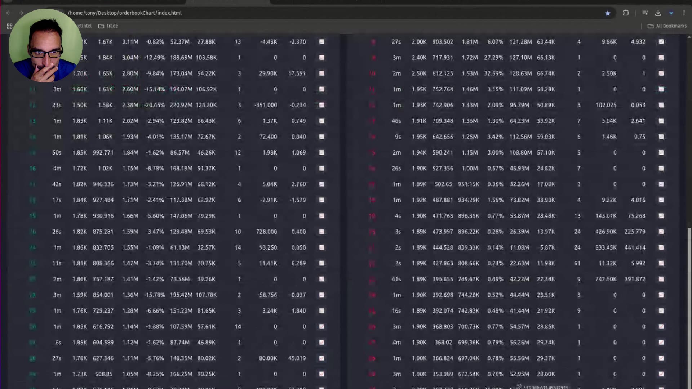Expand the trade bookmarks folder
This screenshot has height=389, width=692.
[108, 26]
